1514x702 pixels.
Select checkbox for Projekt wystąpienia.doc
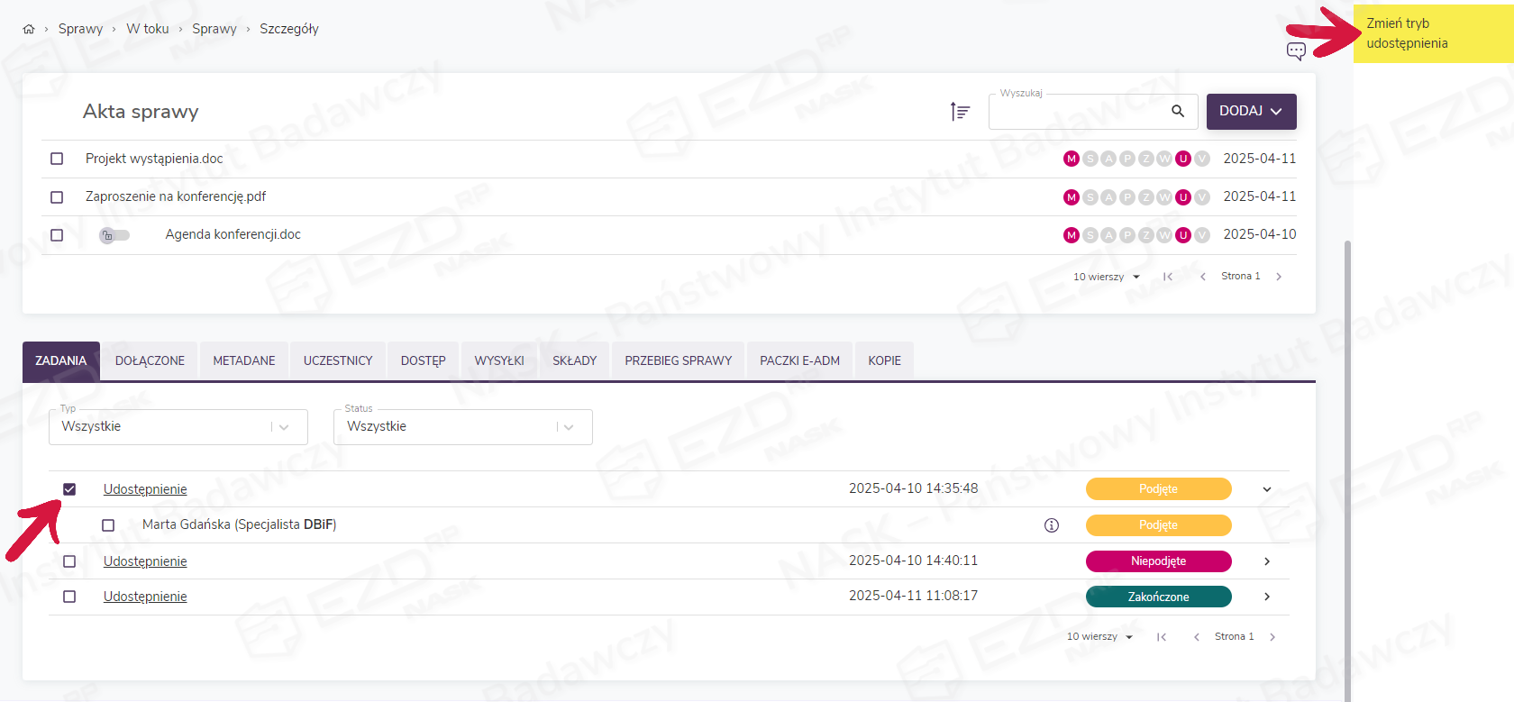(x=57, y=159)
